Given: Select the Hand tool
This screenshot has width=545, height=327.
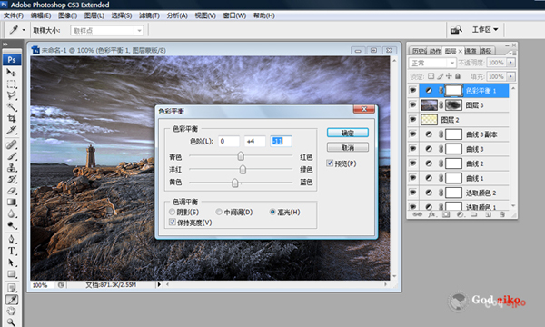Looking at the screenshot, I should [11, 311].
